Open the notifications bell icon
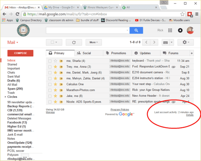This screenshot has width=201, height=161. coord(180,30)
